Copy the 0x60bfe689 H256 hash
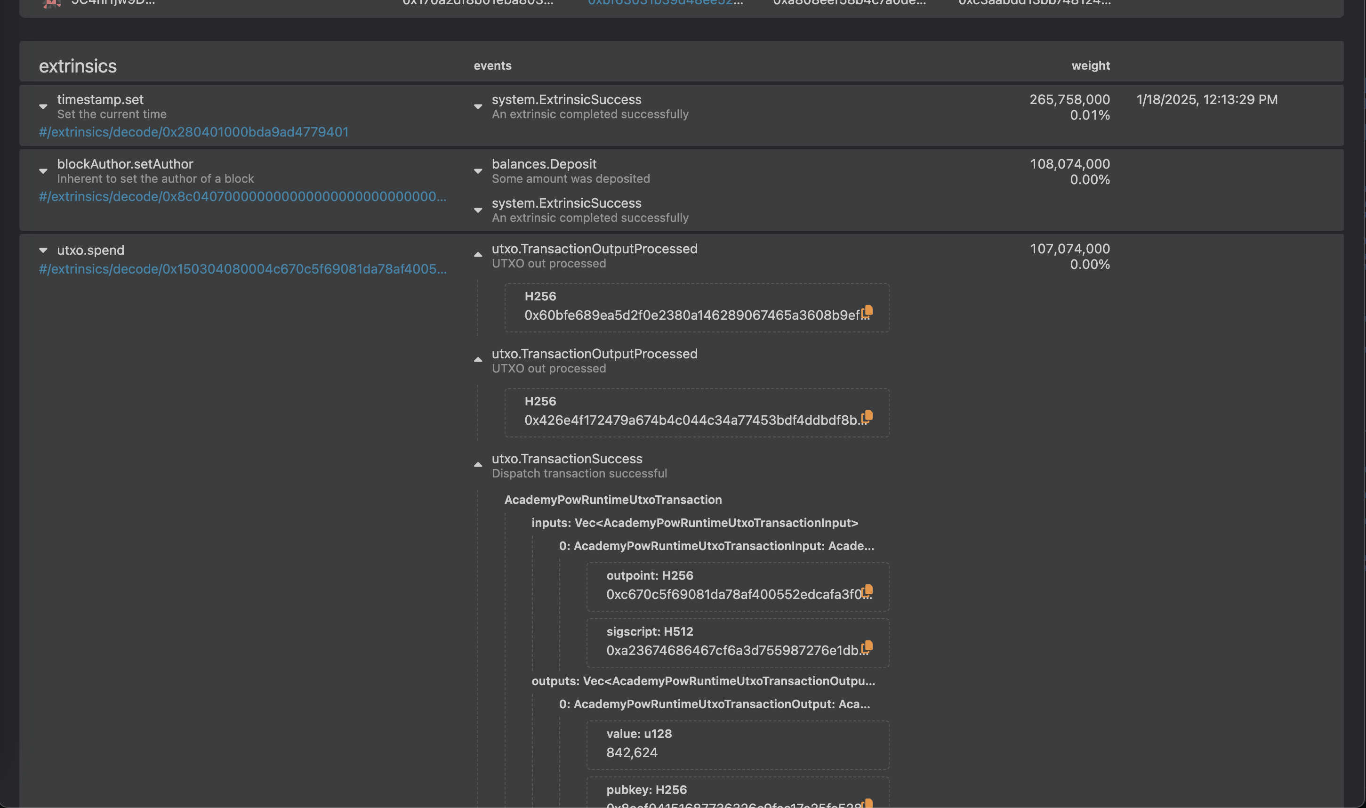 (x=868, y=311)
